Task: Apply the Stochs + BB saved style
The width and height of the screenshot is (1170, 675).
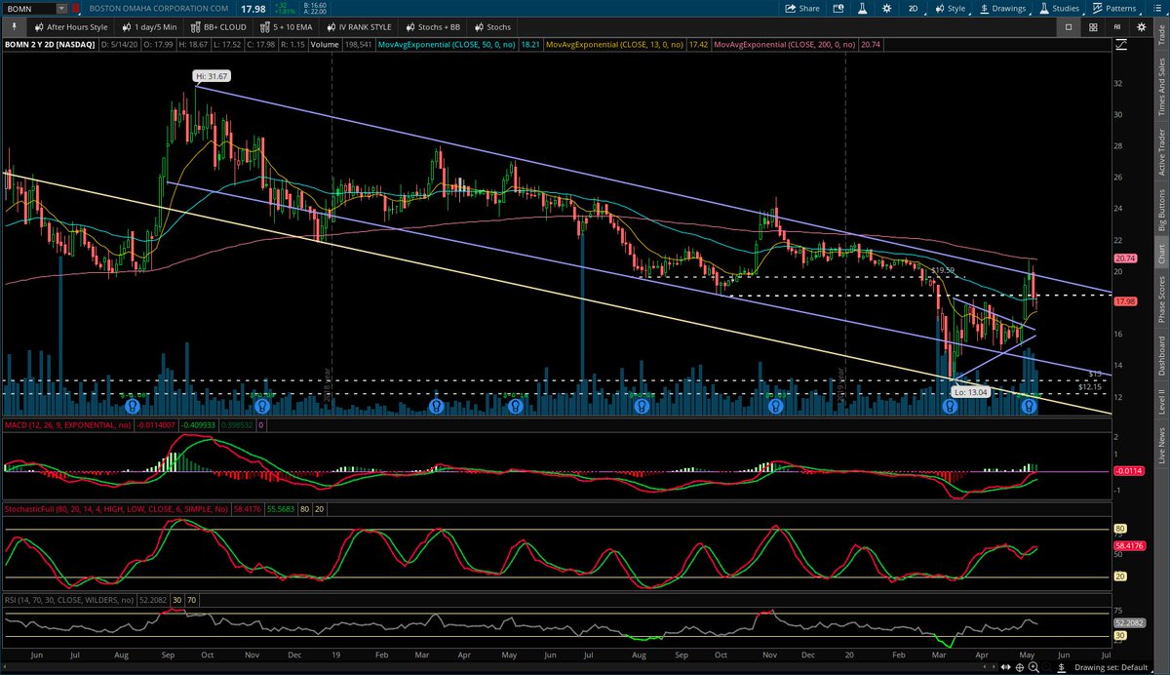Action: (435, 26)
